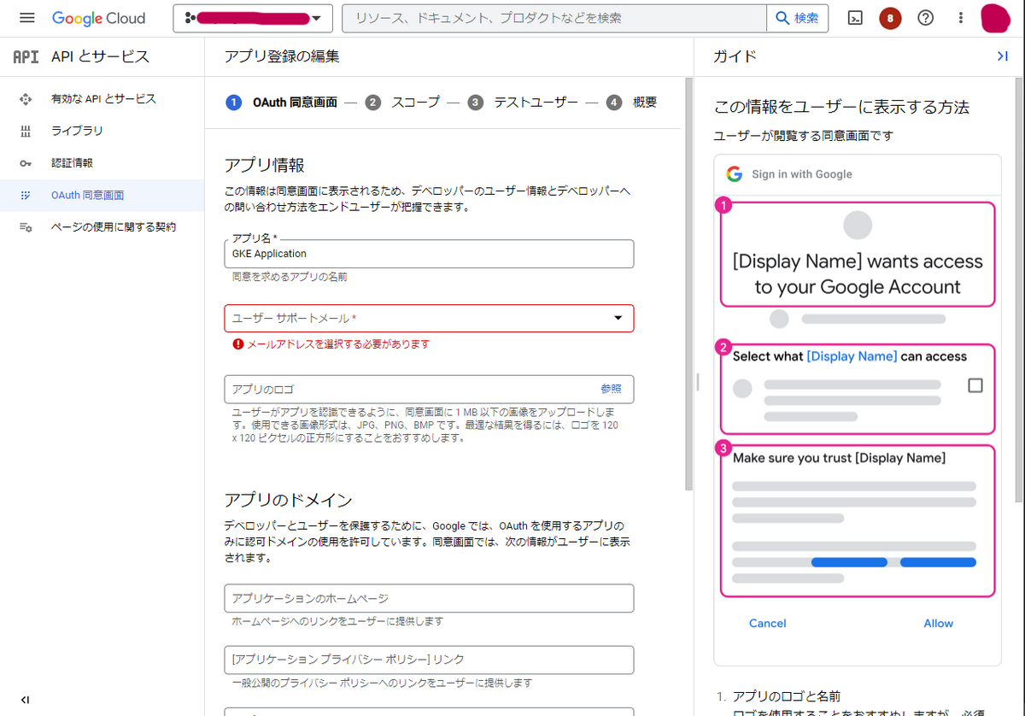Click the error icon beside メールアドレスを選択
The image size is (1025, 716).
(x=238, y=344)
